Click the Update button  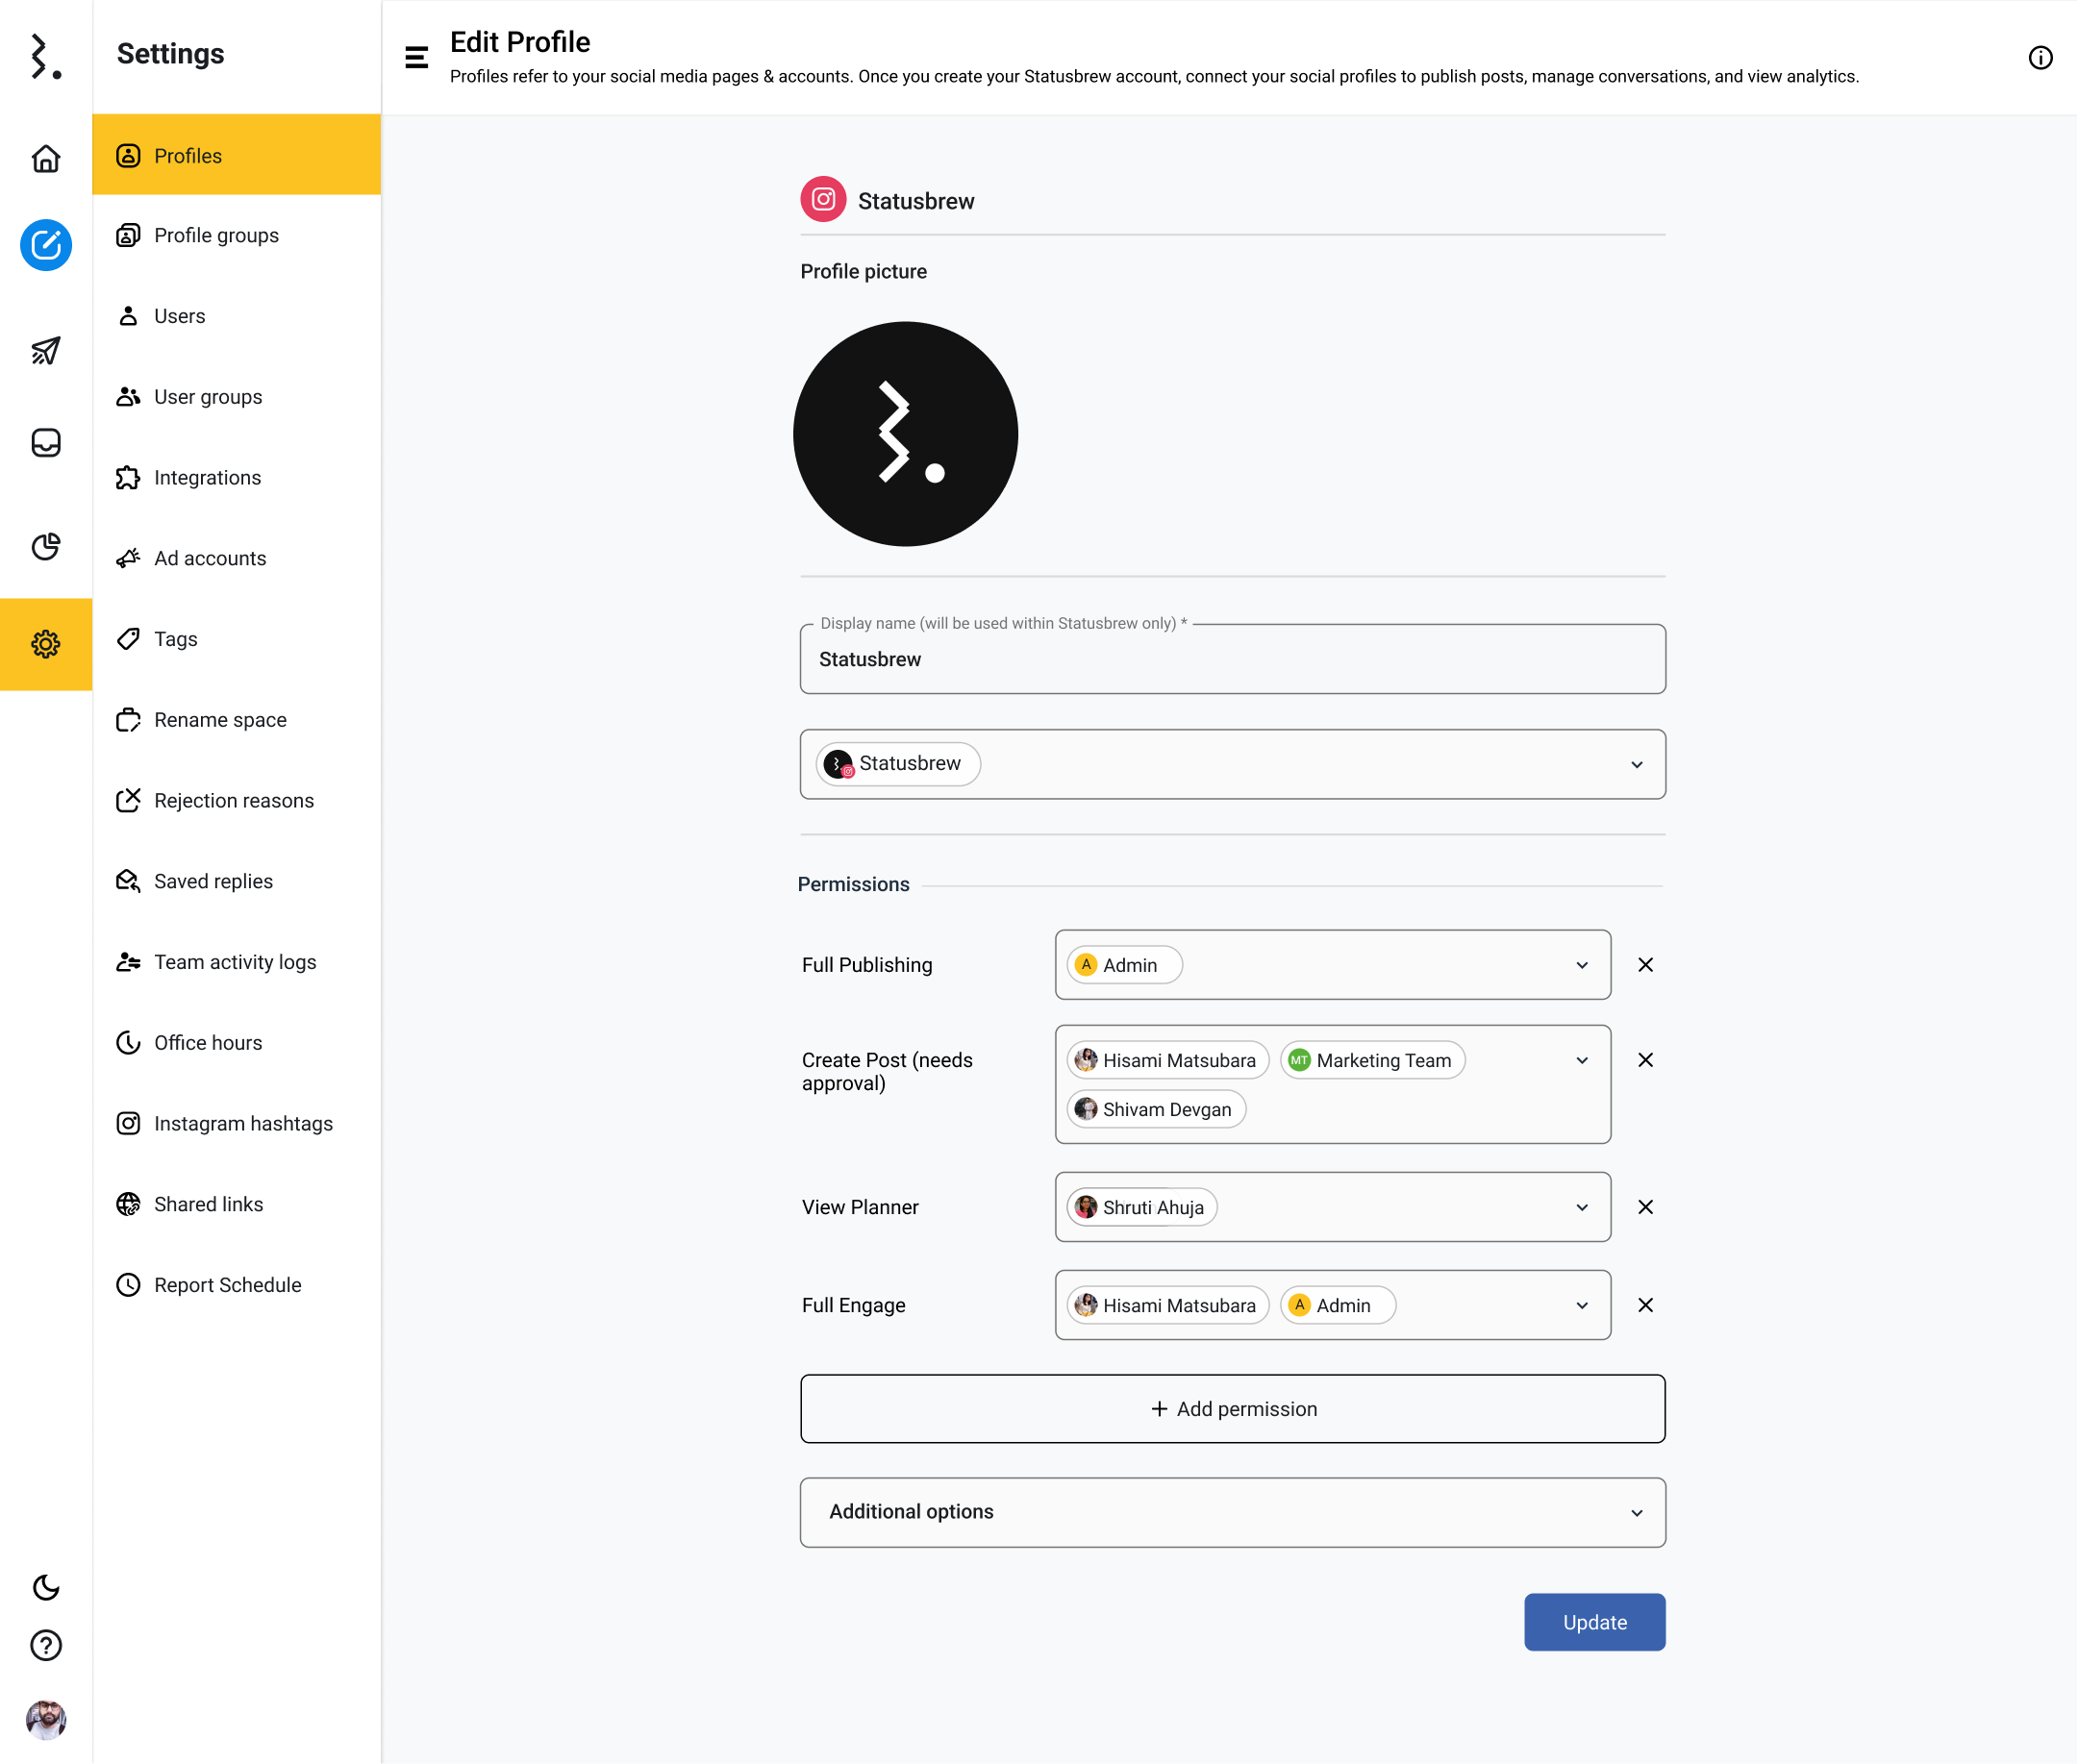pos(1593,1622)
